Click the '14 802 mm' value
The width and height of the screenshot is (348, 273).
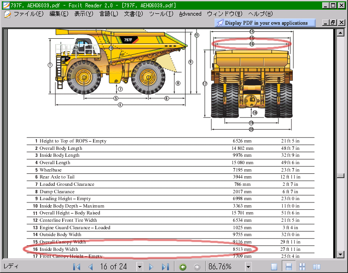[x=242, y=148]
